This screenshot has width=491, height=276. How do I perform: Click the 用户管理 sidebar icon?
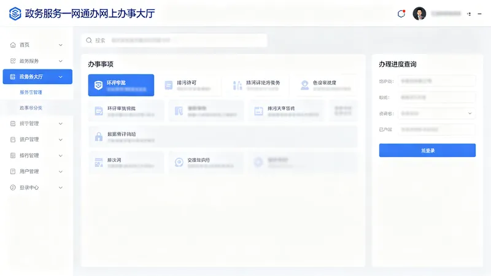13,171
